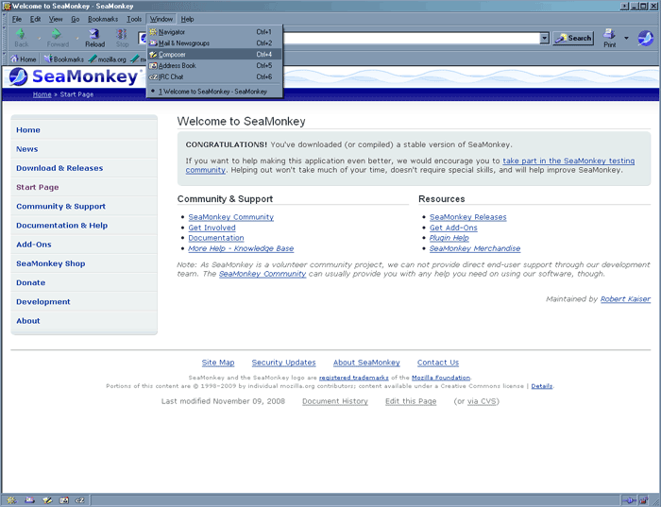Open Composer from status bar icon
The image size is (661, 507).
tap(46, 499)
